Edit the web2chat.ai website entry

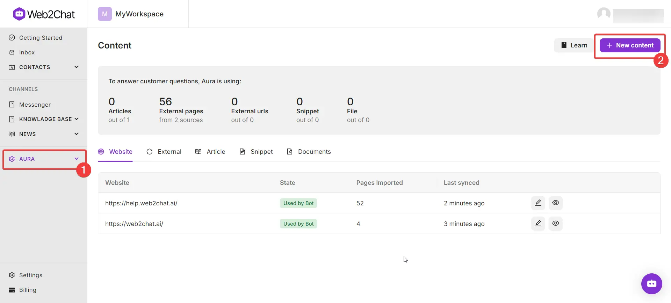(538, 224)
